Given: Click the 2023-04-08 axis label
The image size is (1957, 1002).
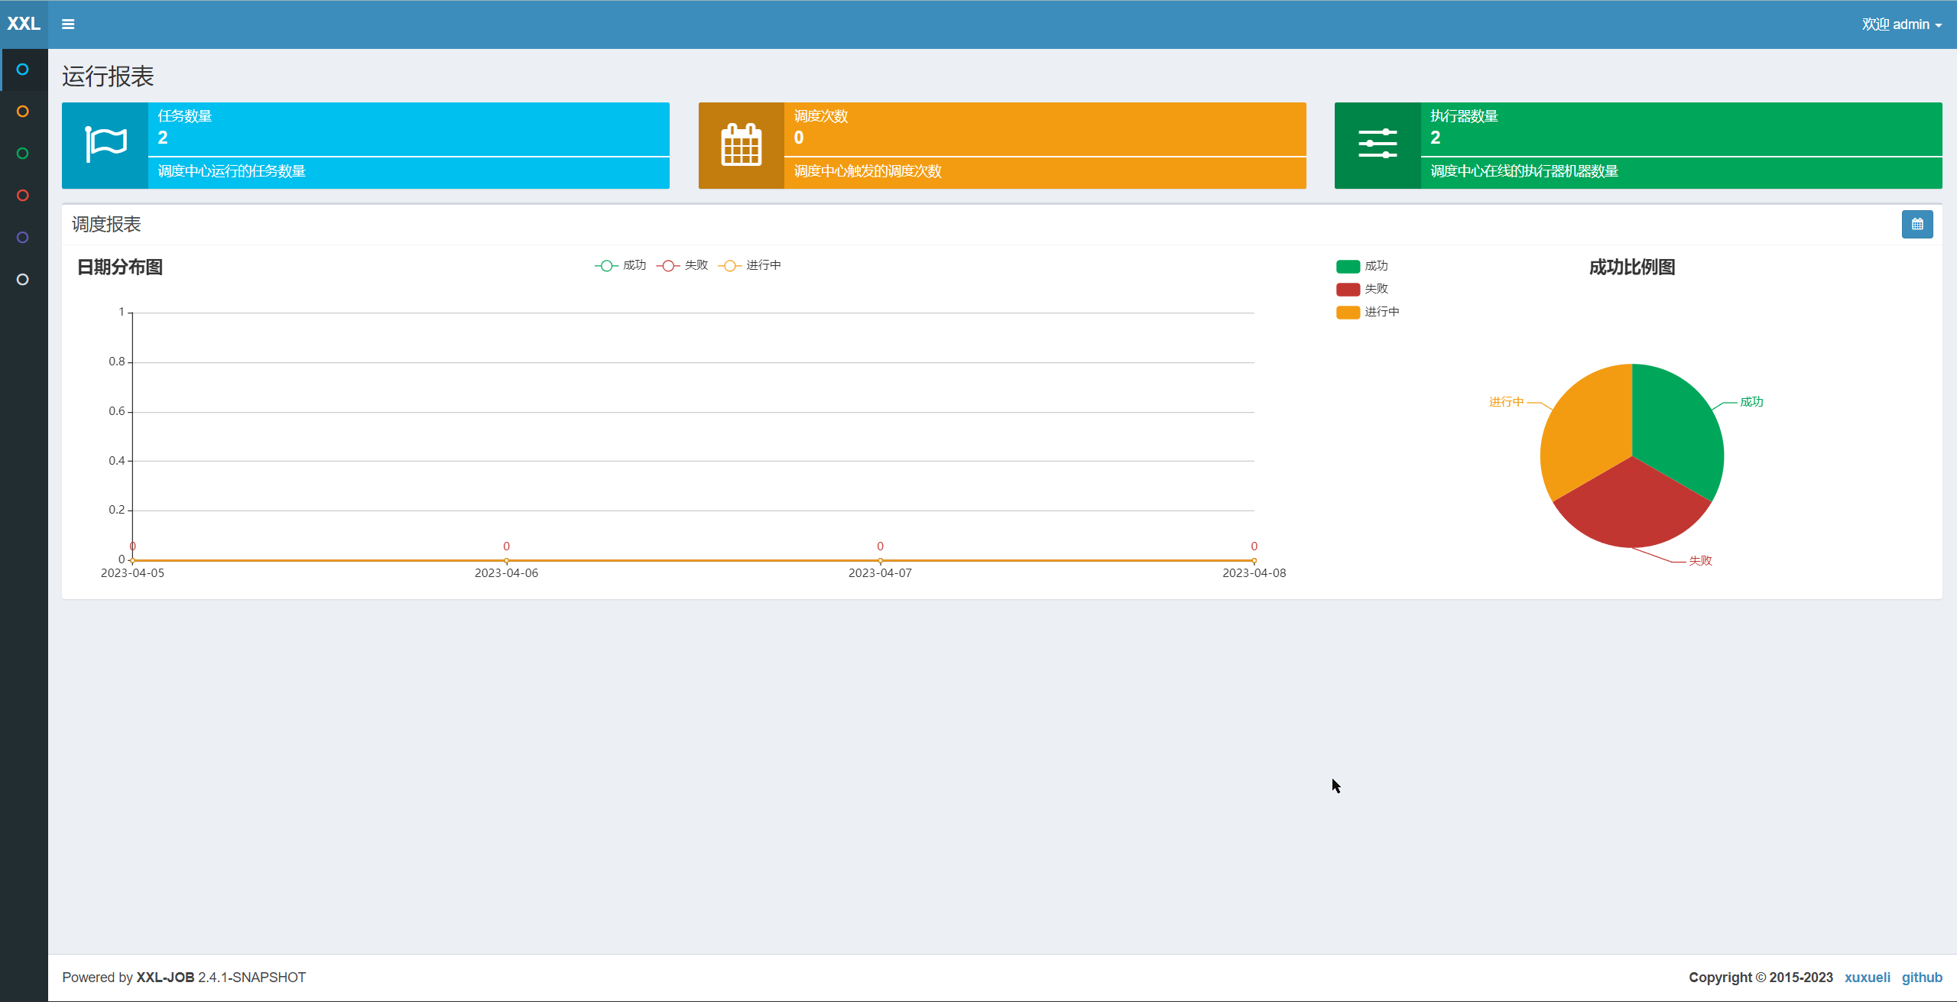Looking at the screenshot, I should [x=1254, y=573].
